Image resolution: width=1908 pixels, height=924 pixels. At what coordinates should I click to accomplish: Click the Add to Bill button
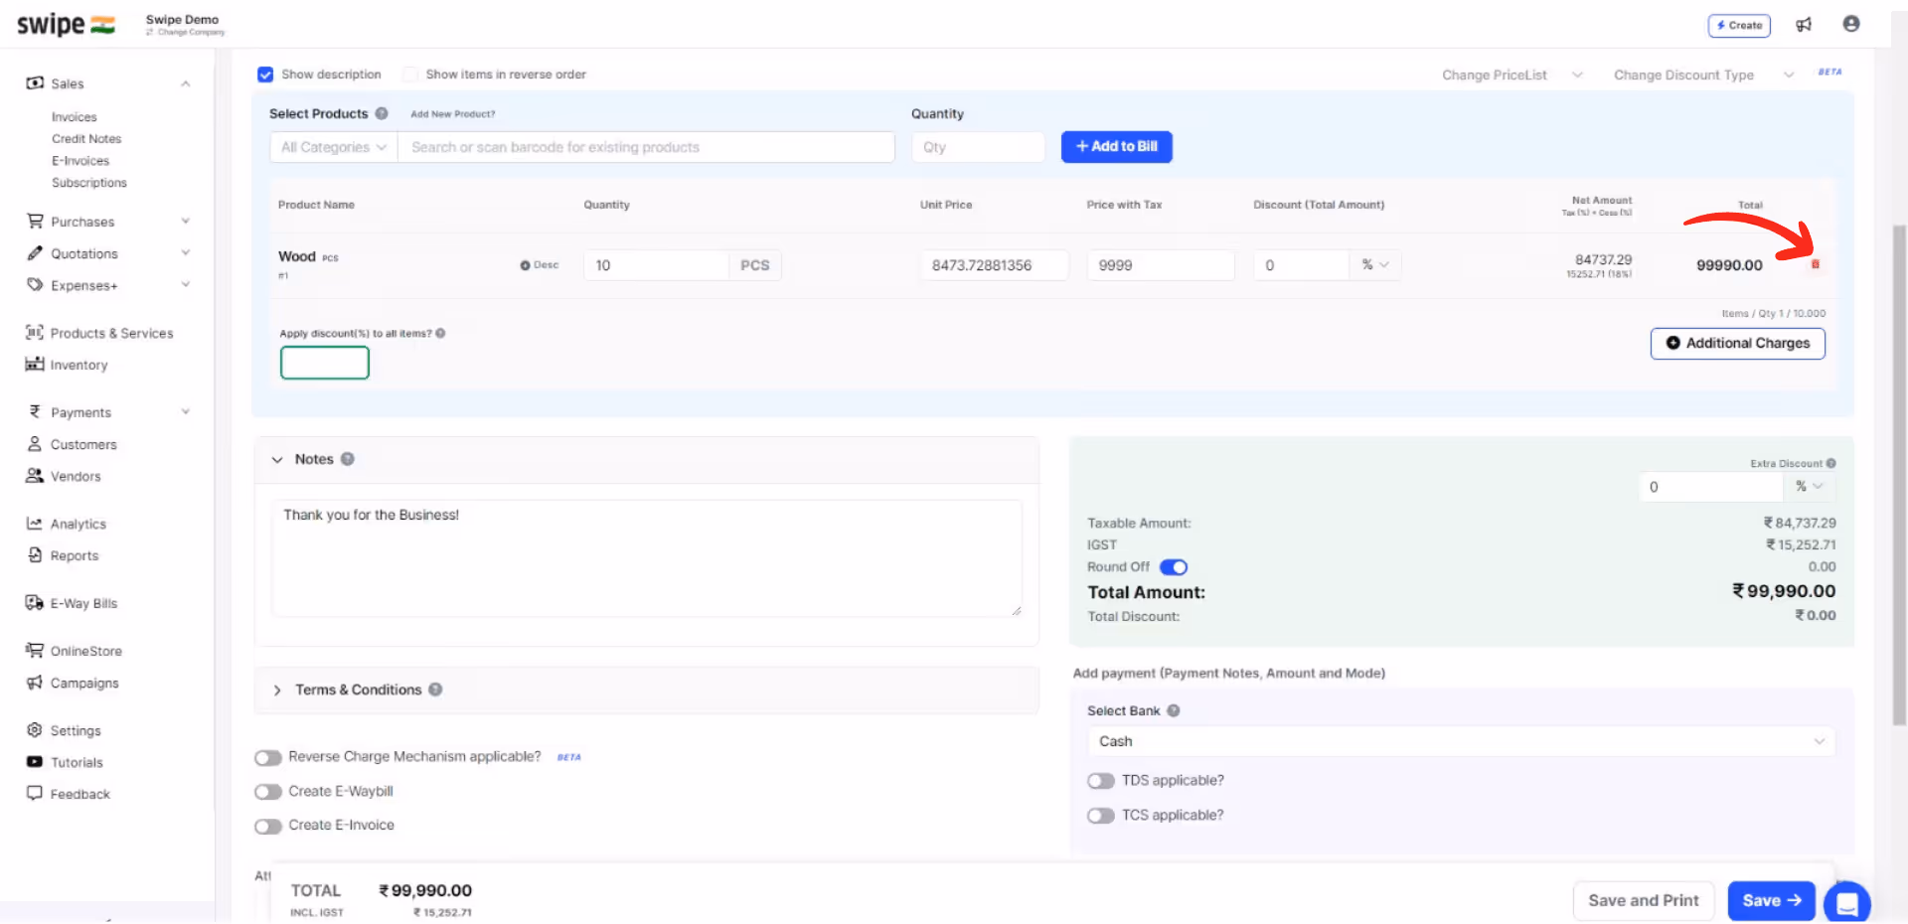click(1117, 146)
